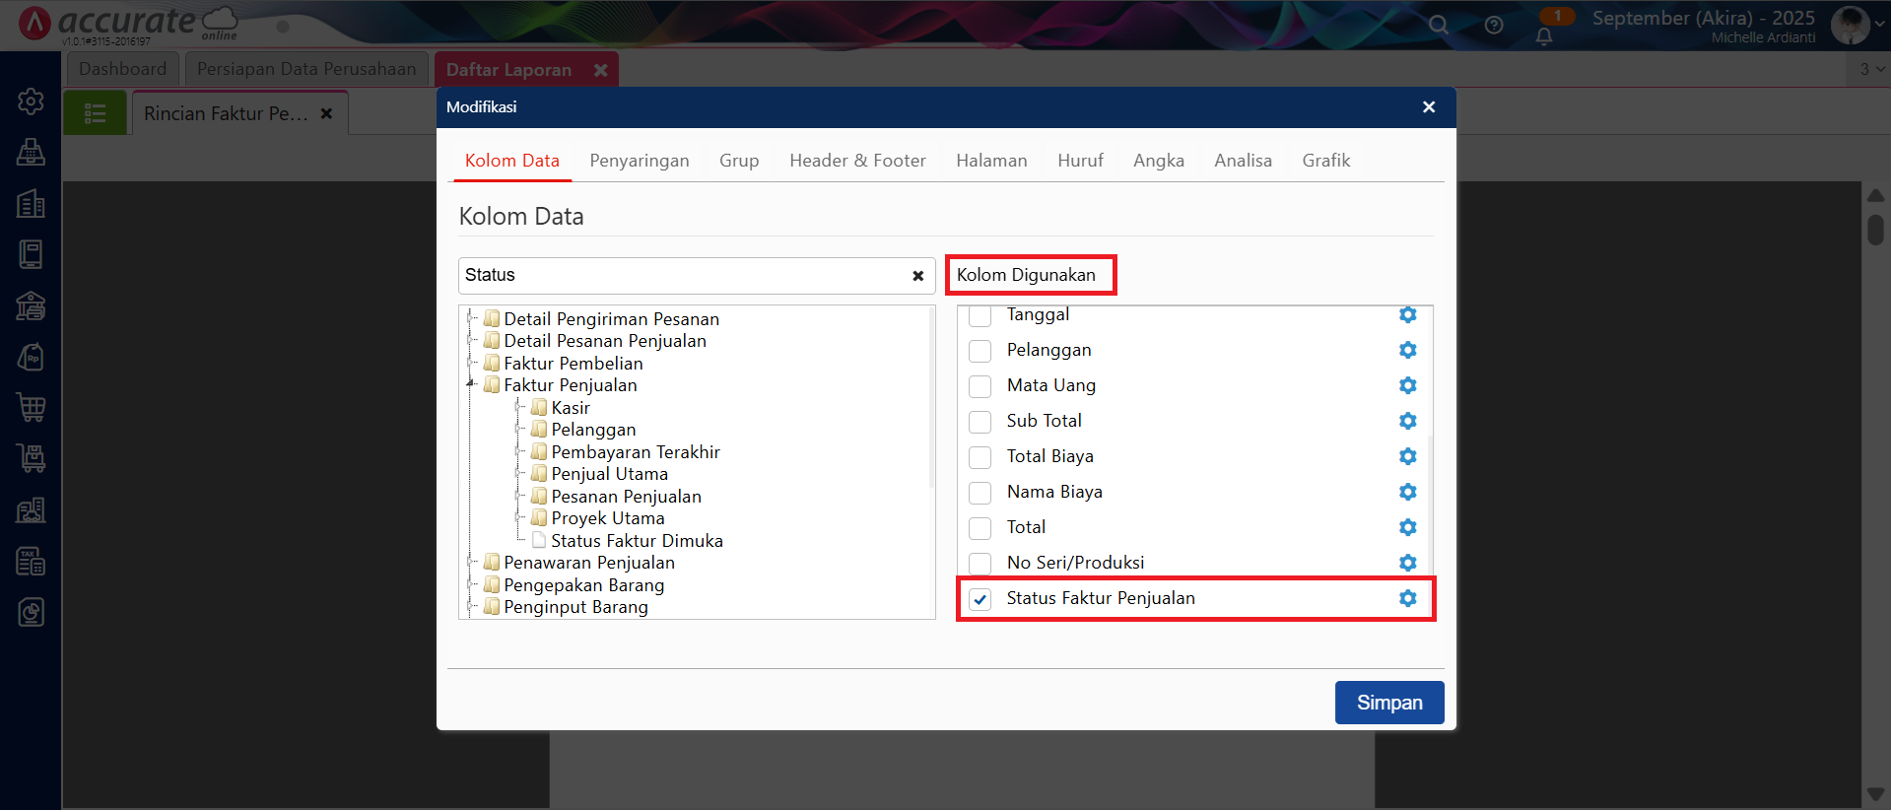Open settings gear for Pelanggan column
Screen dimensions: 1891x810
coord(1407,350)
